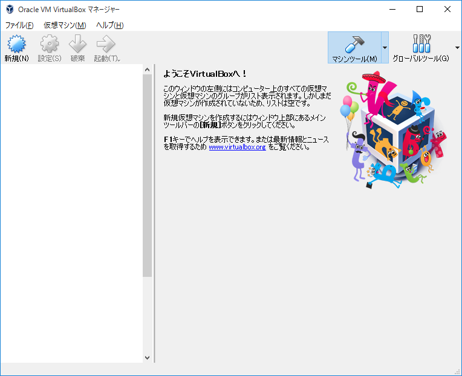The height and width of the screenshot is (376, 462).
Task: Click the VM list scroll up arrow
Action: [x=148, y=70]
